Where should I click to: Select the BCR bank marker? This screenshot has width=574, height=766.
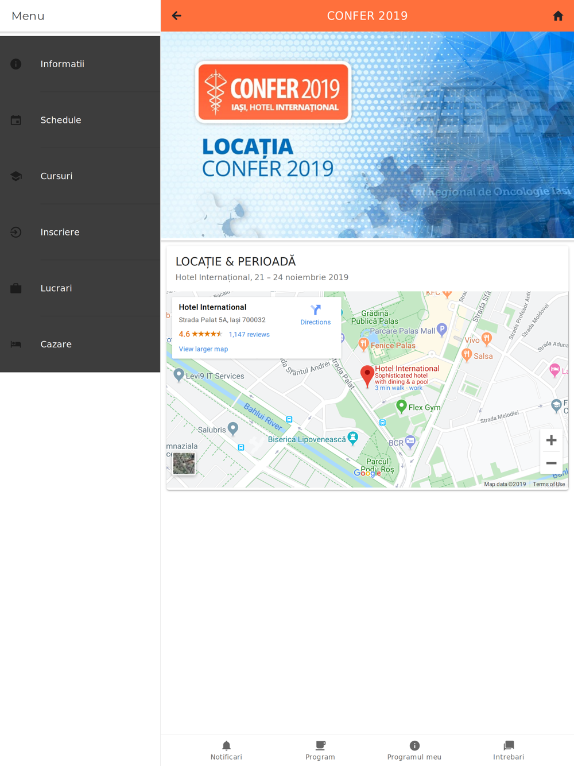[410, 442]
